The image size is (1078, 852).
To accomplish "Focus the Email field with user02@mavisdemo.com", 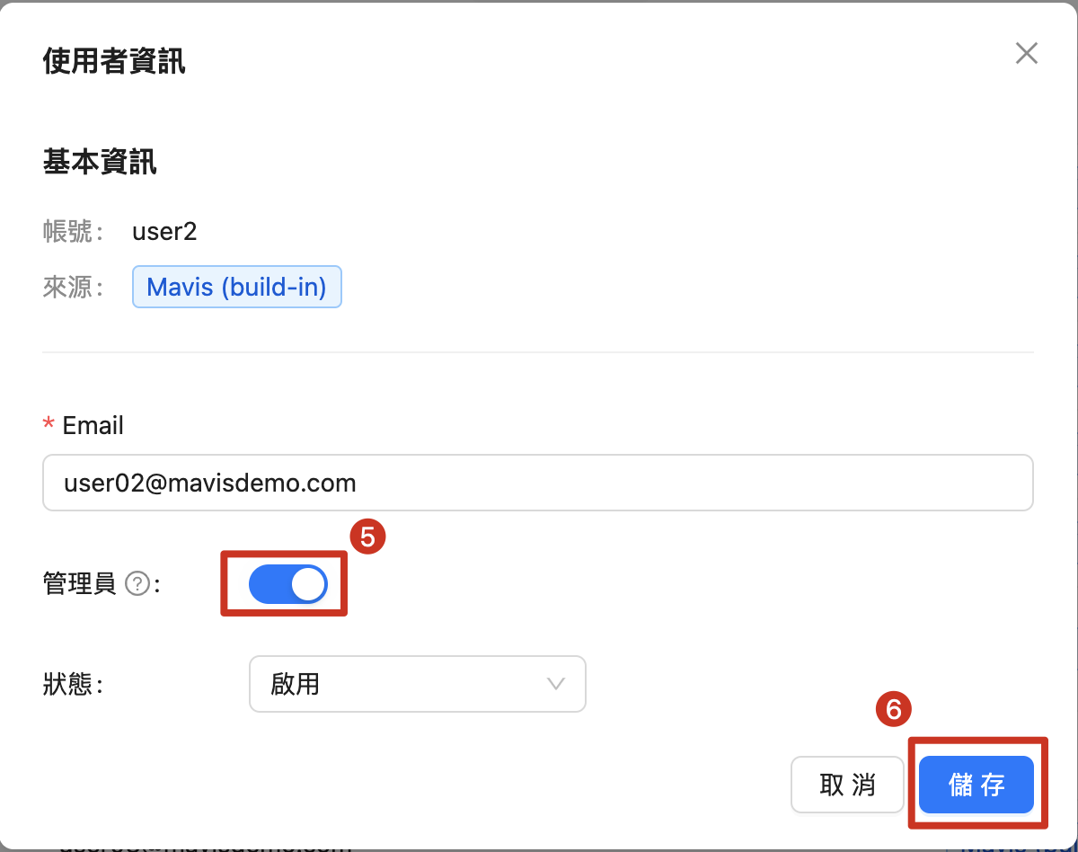I will tap(538, 483).
